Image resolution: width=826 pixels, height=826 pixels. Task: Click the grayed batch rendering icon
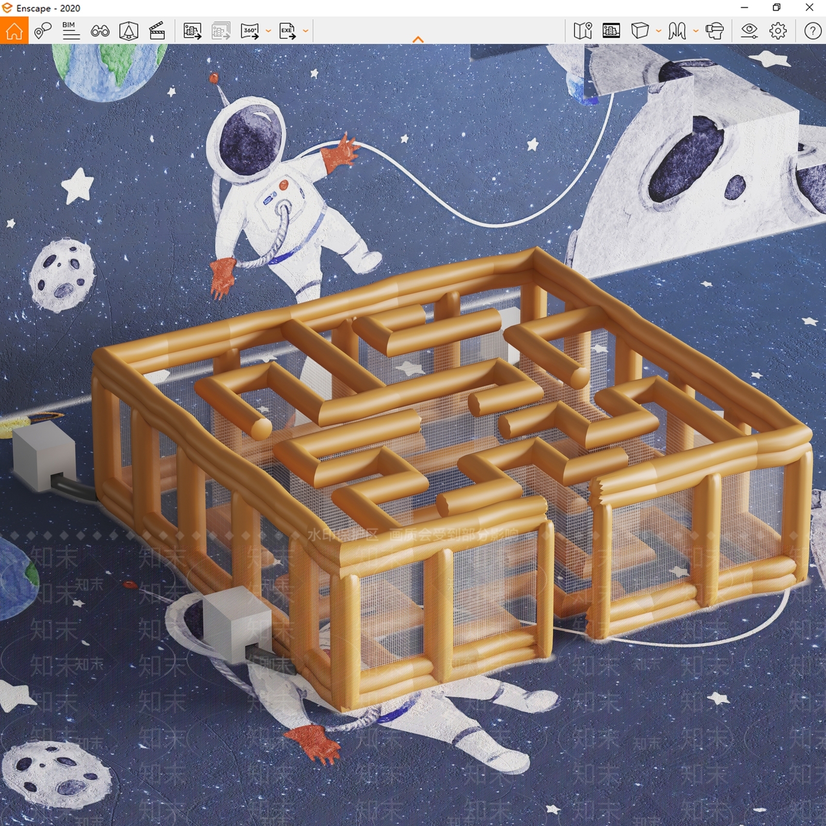pyautogui.click(x=221, y=31)
